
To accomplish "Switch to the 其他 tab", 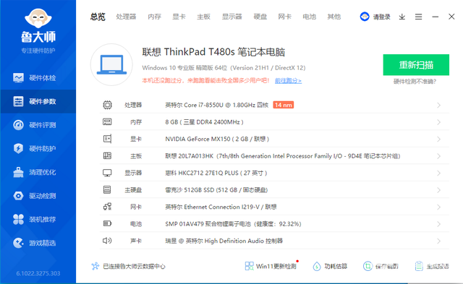I will (334, 17).
